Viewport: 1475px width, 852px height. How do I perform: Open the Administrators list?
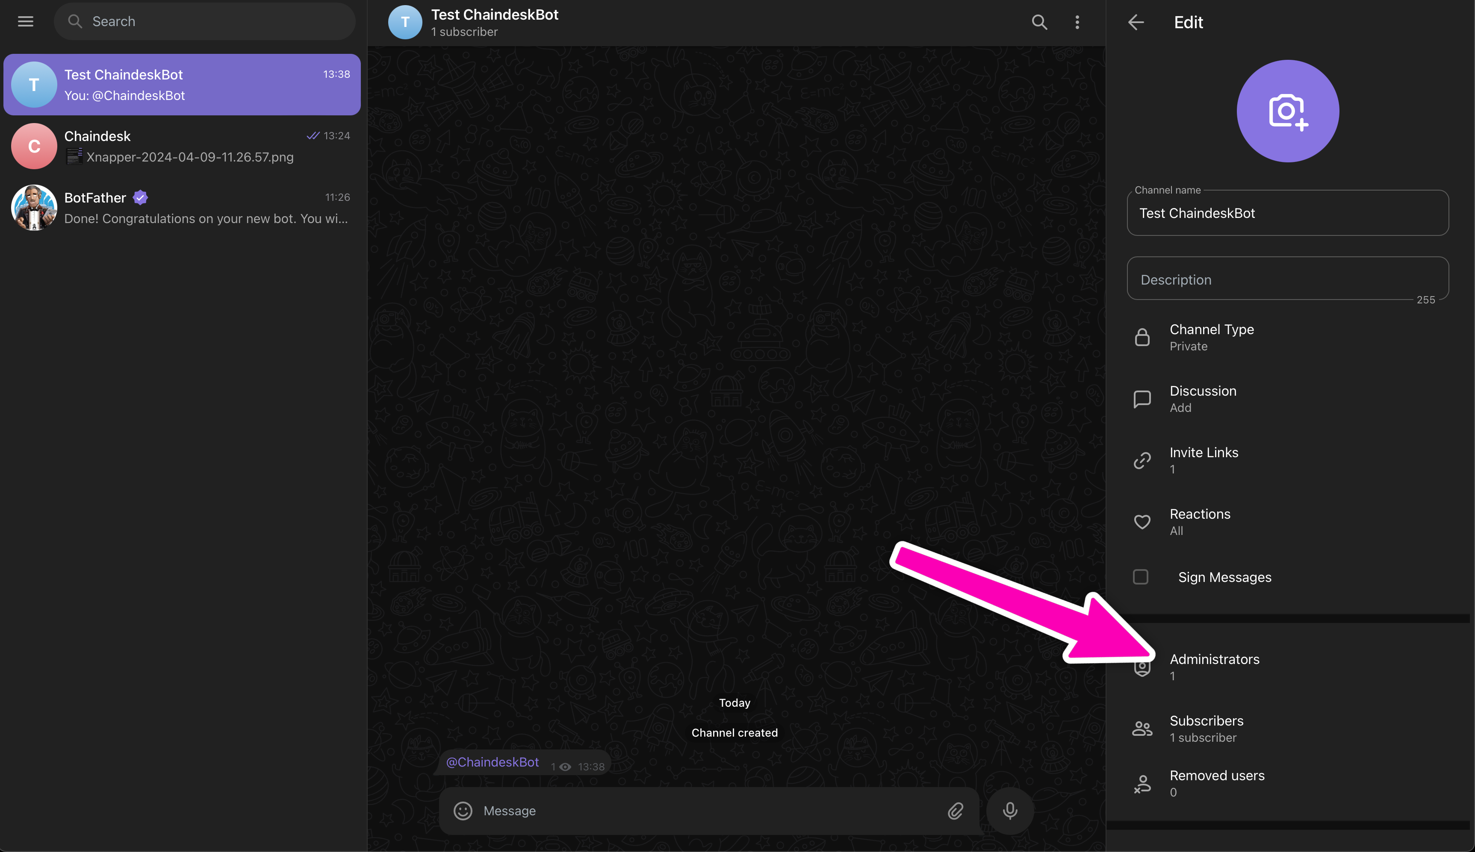(x=1215, y=667)
